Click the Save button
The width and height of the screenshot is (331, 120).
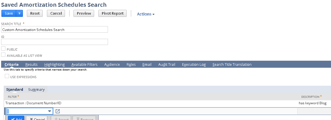tap(9, 13)
